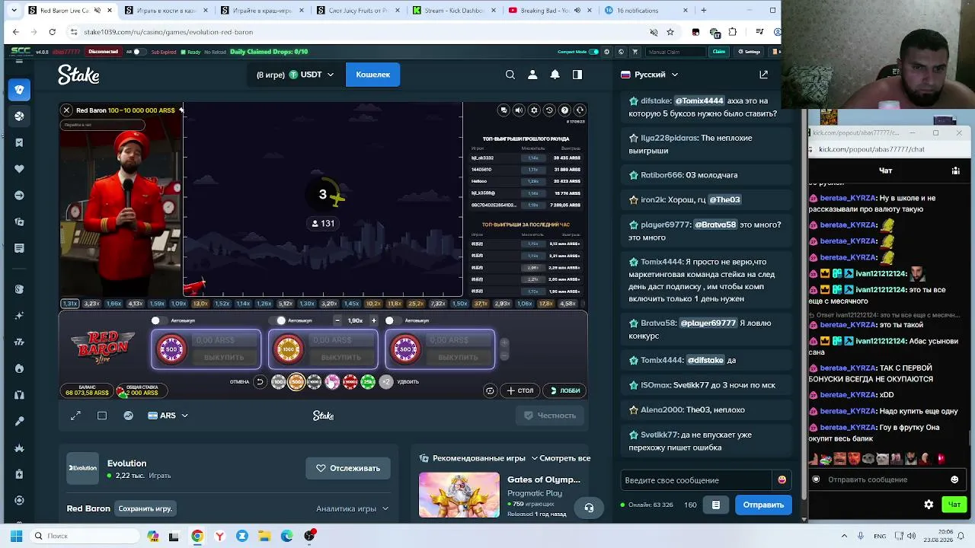Viewport: 975px width, 548px height.
Task: Open the emoji picker in Stake chat
Action: 782,480
